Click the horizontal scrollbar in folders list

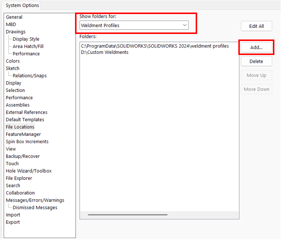pyautogui.click(x=128, y=214)
